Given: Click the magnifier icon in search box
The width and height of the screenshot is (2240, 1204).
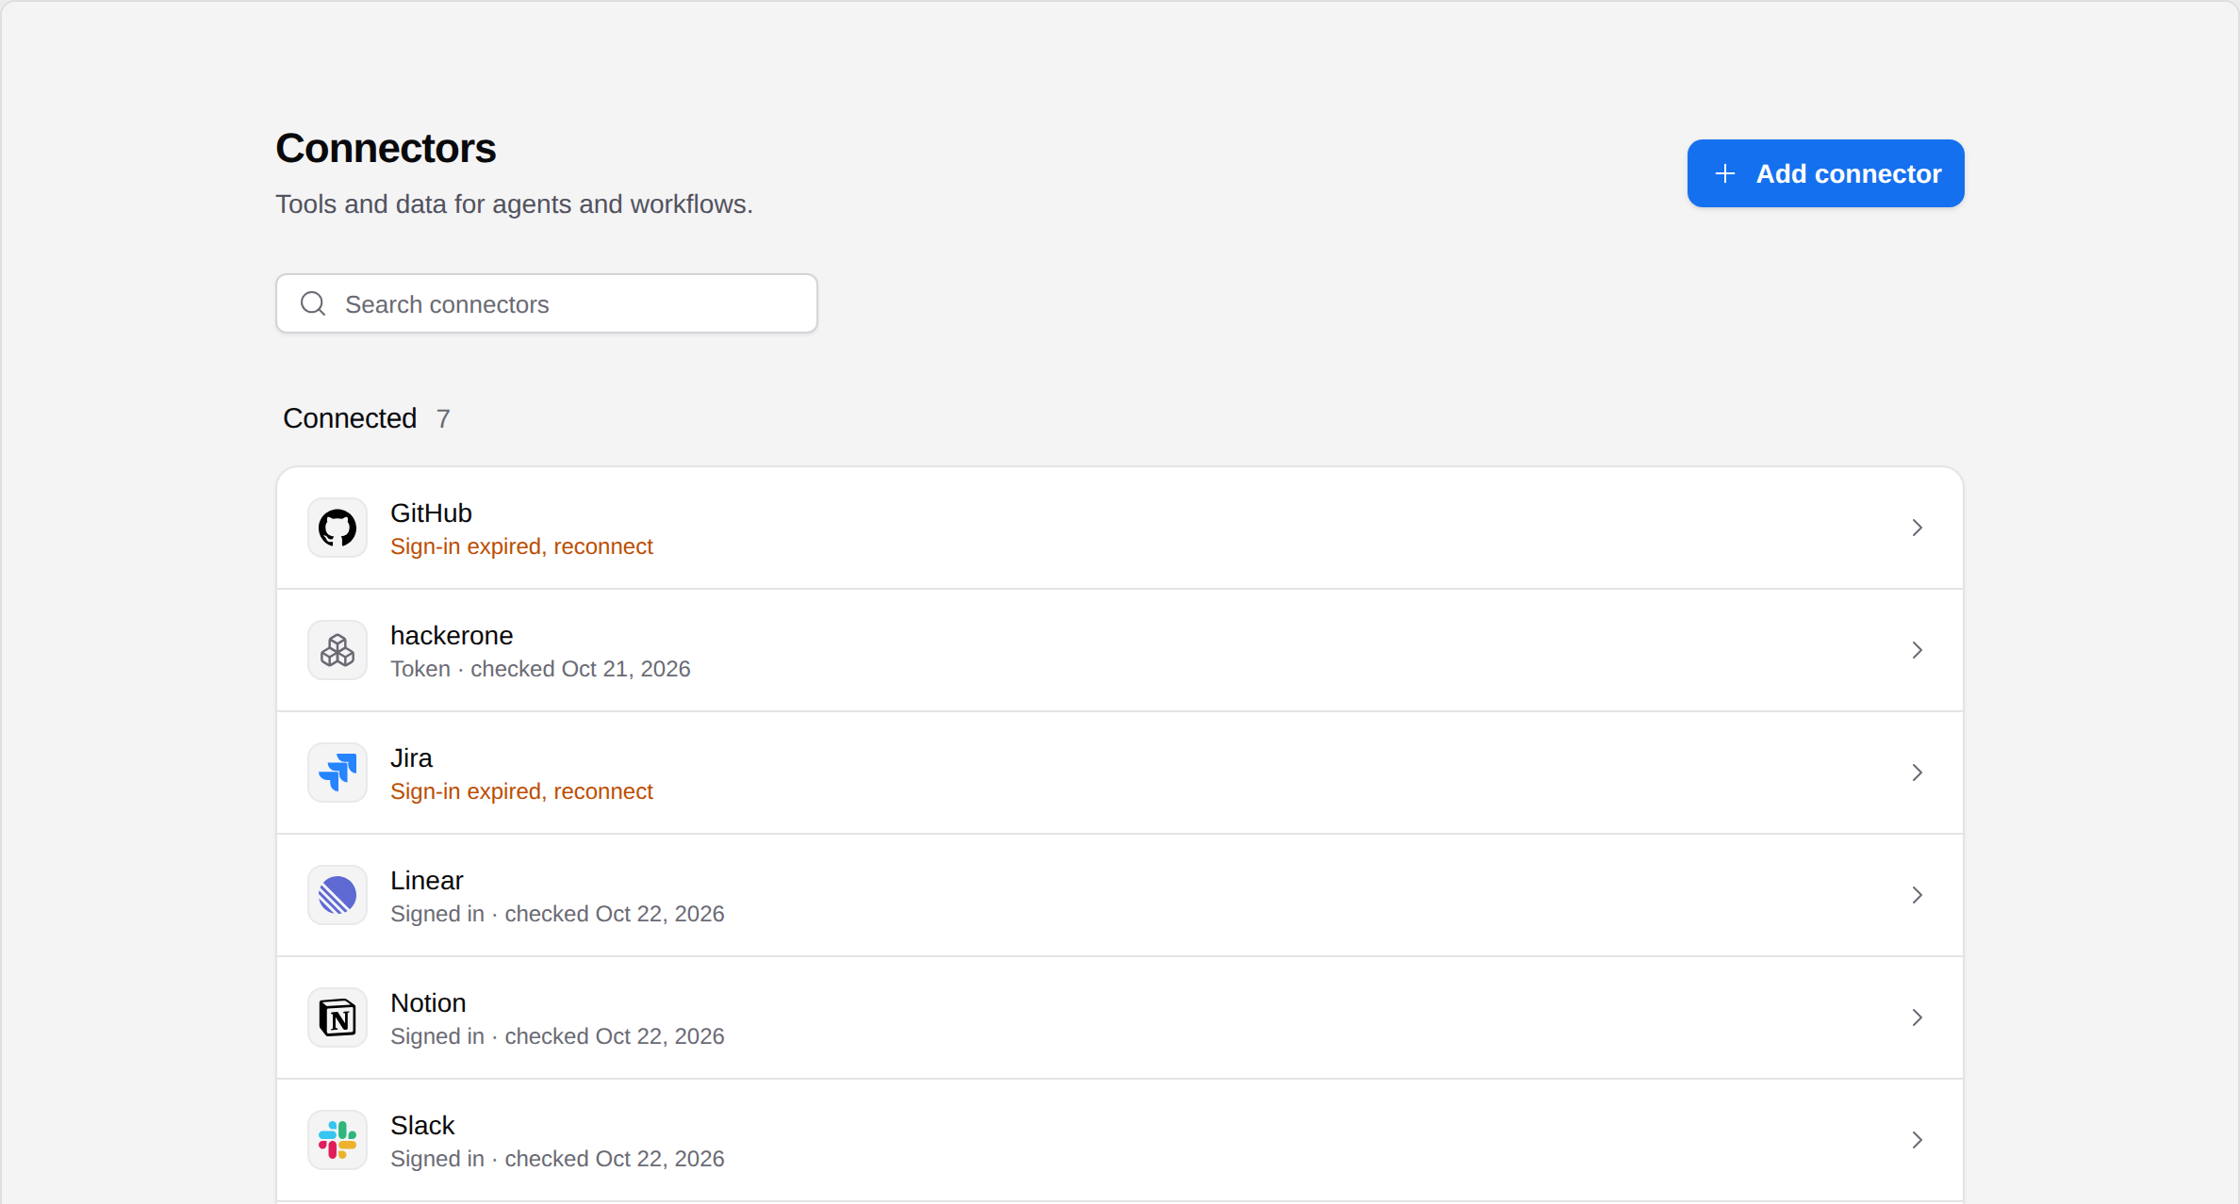Looking at the screenshot, I should click(x=313, y=303).
